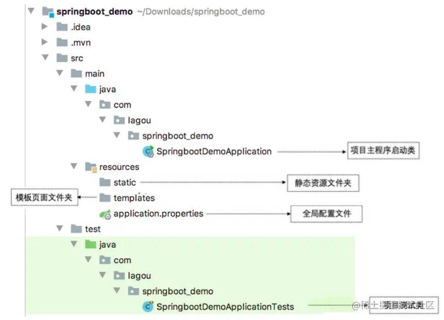Screen dimensions: 444x320
Task: Click the SpringbootDemoApplicationTests class icon
Action: [148, 307]
